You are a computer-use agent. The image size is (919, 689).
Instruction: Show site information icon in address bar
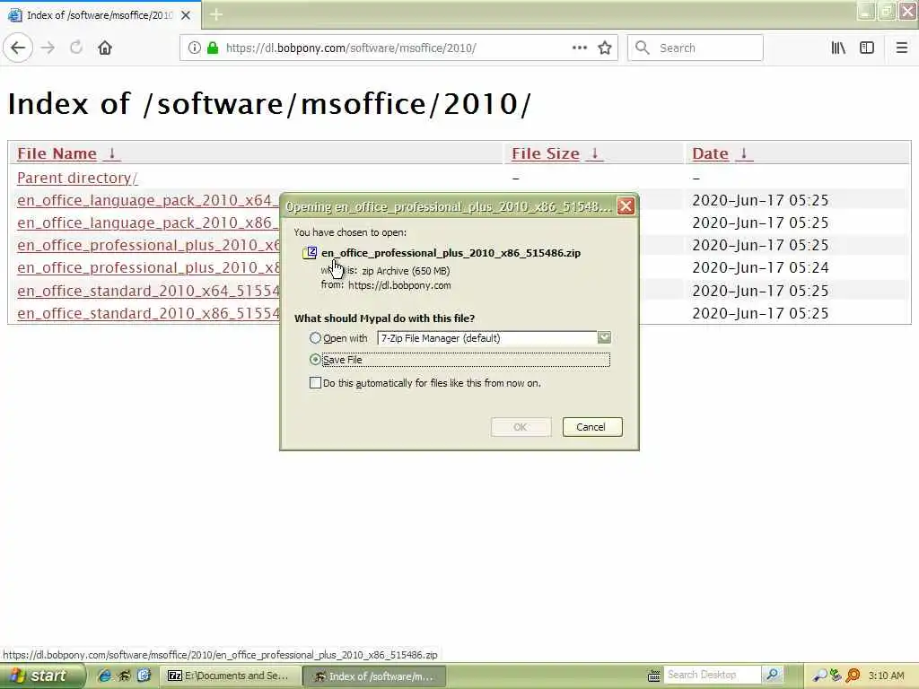tap(195, 48)
